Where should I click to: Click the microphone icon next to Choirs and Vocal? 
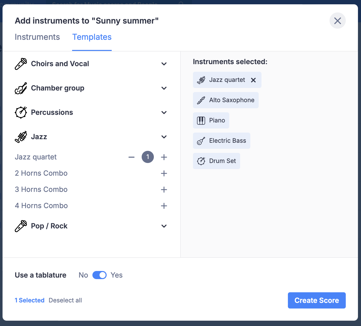21,64
